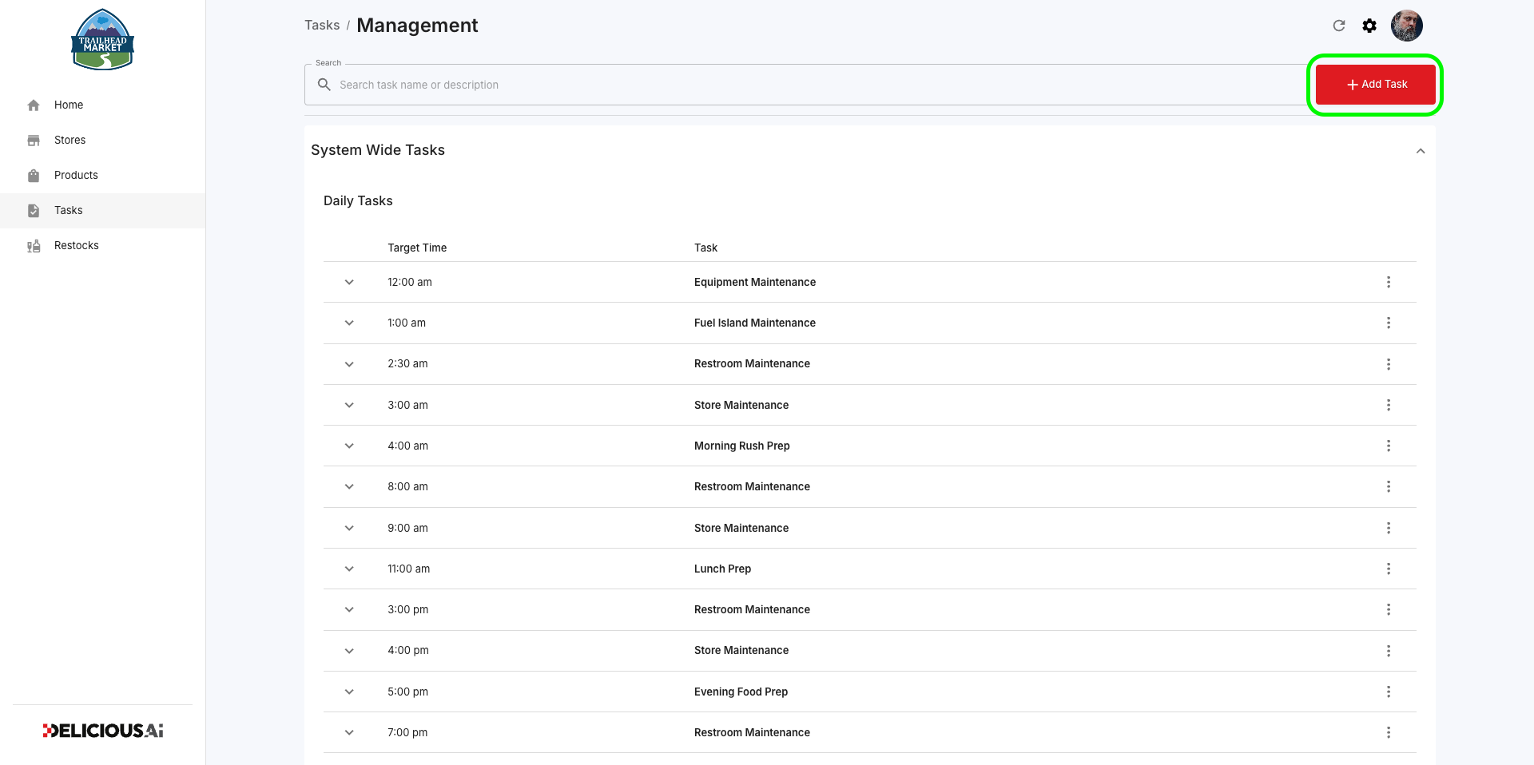Open options for 3:00 am Store Maintenance

point(1389,405)
